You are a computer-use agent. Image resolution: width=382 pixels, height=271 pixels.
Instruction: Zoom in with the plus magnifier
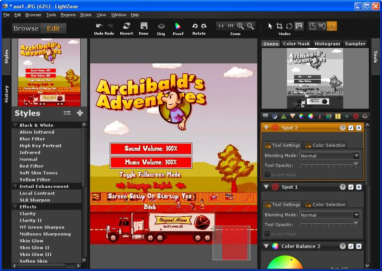click(x=241, y=26)
